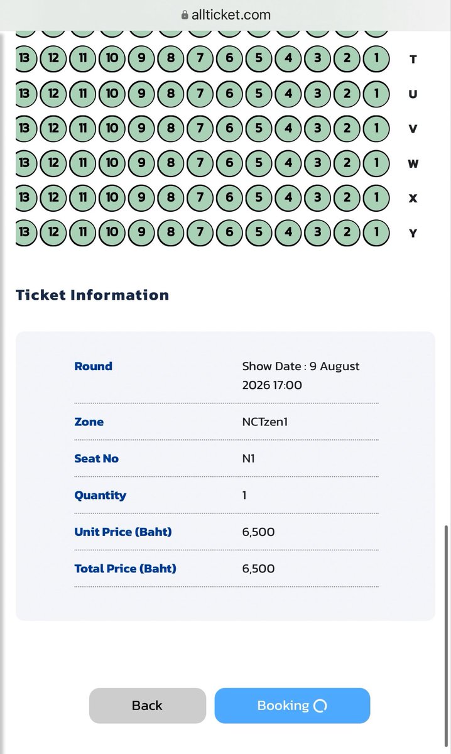Tap the lock icon beside allticket.com

pyautogui.click(x=185, y=14)
